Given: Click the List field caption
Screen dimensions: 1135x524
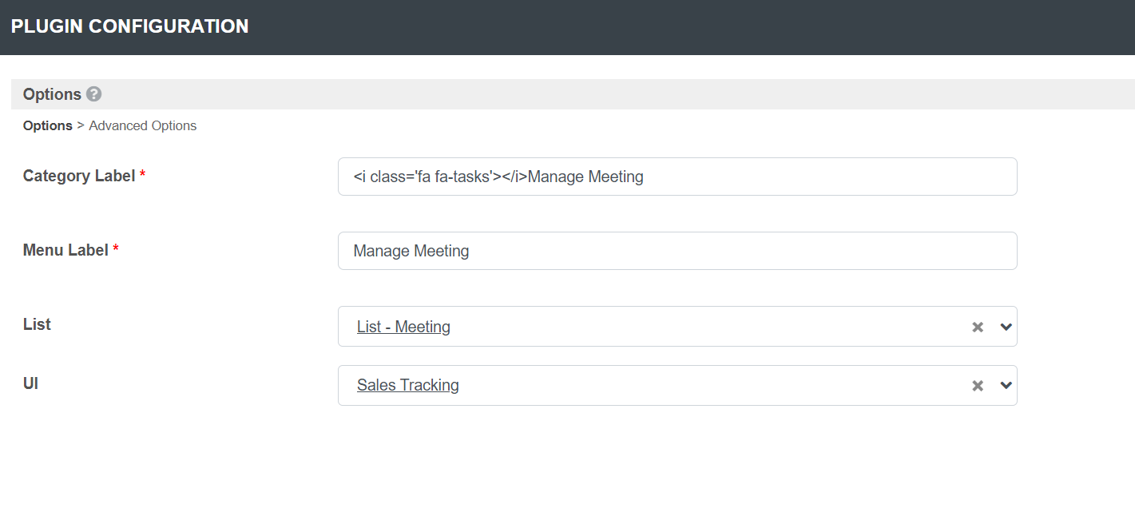Looking at the screenshot, I should coord(37,324).
